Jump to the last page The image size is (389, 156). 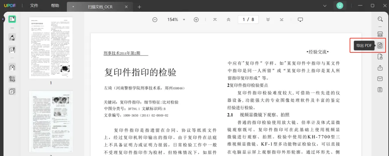pyautogui.click(x=281, y=20)
